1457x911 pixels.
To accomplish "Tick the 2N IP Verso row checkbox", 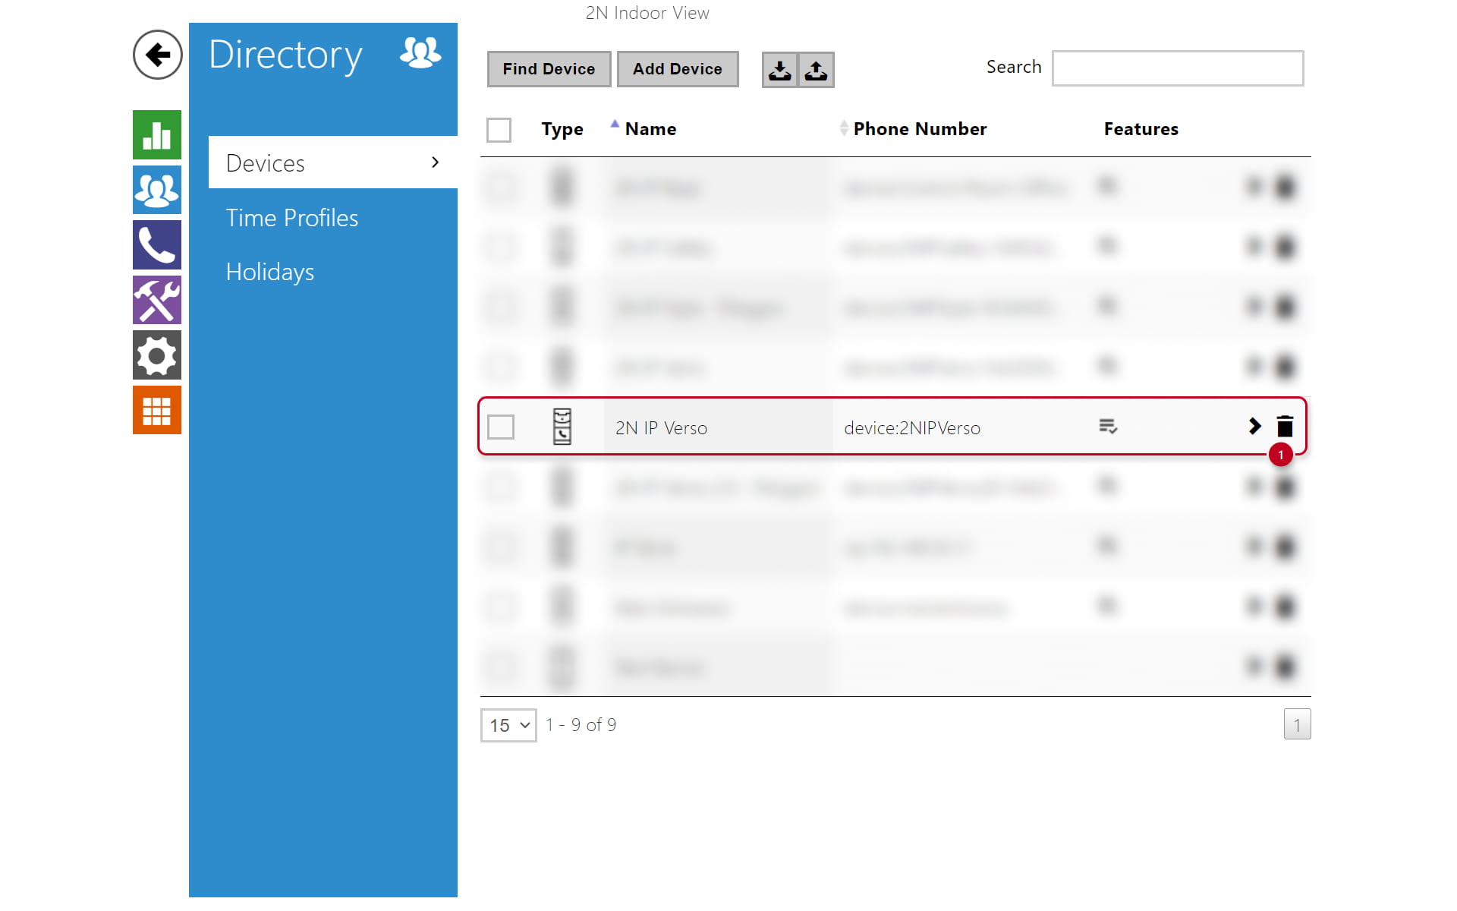I will coord(501,427).
